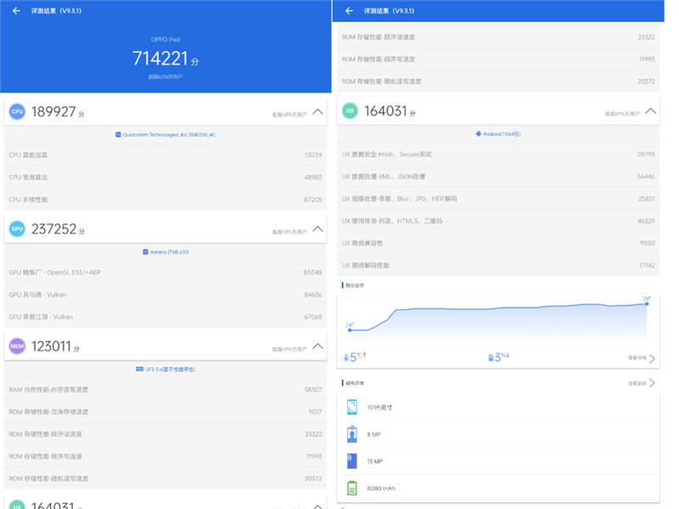Screen dimensions: 679x509
Task: Select left panel's ROM row scoring 11993
Action: pos(166,456)
